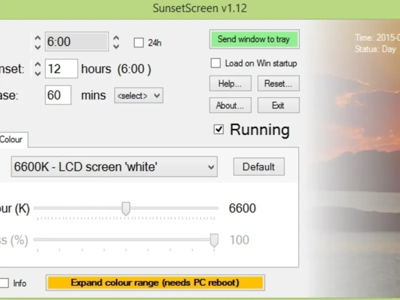Click Expand colour range button
The image size is (400, 300).
(x=155, y=282)
